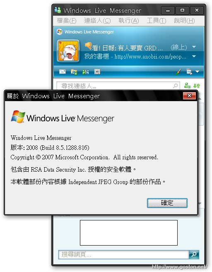Image resolution: width=212 pixels, height=272 pixels.
Task: Click the web search magnifier button
Action: click(194, 255)
